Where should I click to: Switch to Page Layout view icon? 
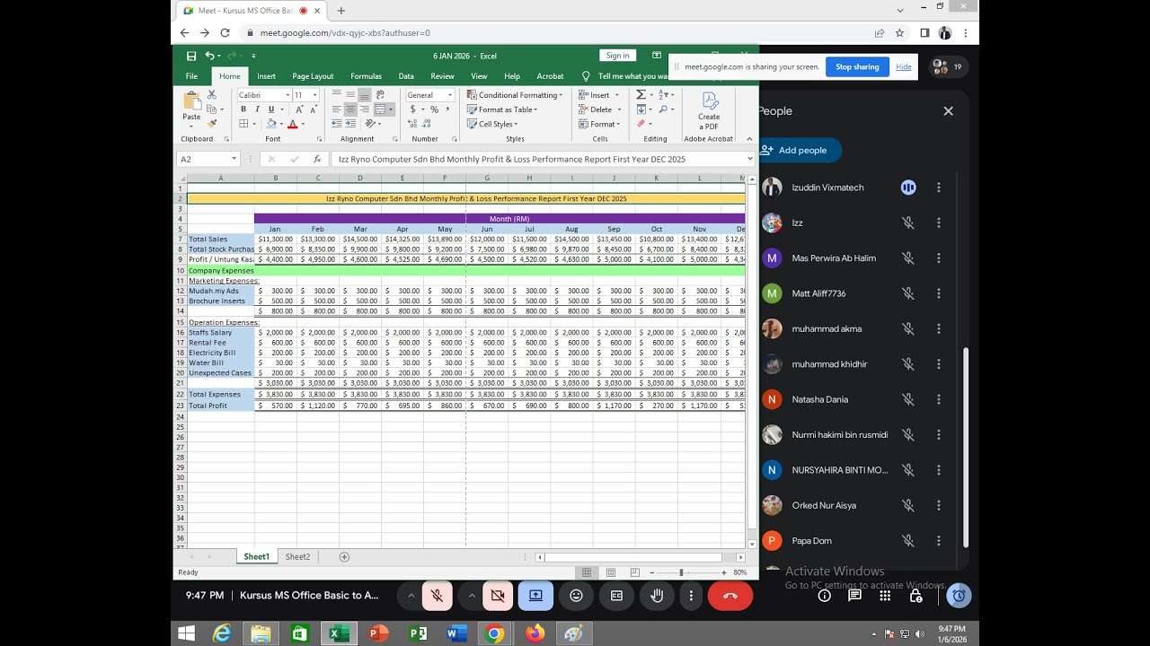pos(611,572)
